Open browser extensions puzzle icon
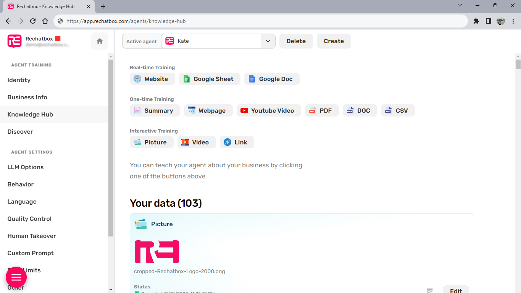Image resolution: width=521 pixels, height=293 pixels. point(476,21)
